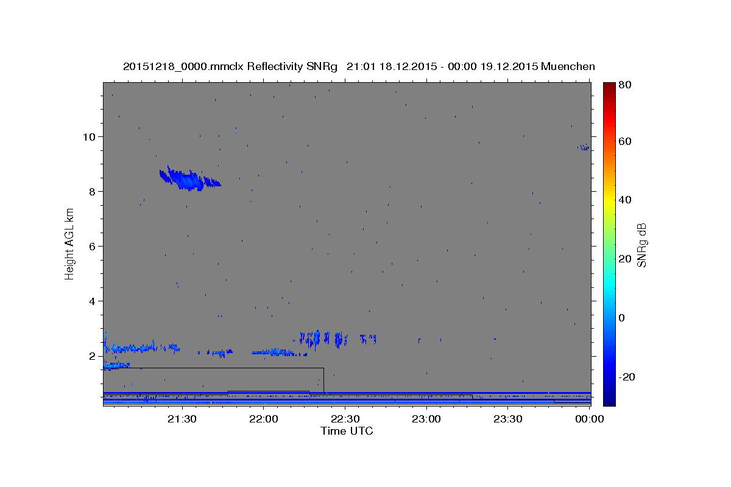Click the colorbar value 60
The image size is (731, 487).
pyautogui.click(x=625, y=141)
